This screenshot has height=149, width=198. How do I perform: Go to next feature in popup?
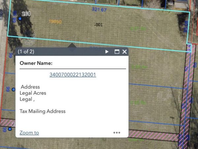(x=107, y=52)
